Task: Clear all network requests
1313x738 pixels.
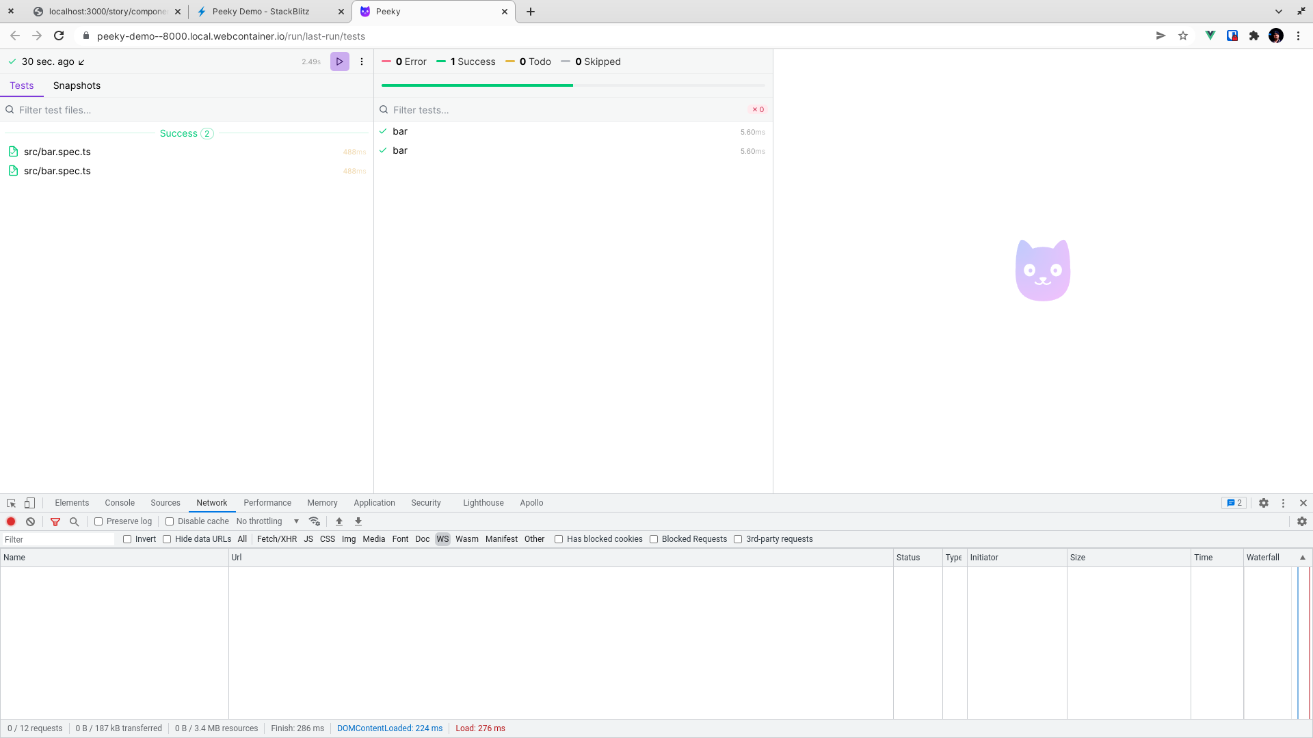Action: coord(30,521)
